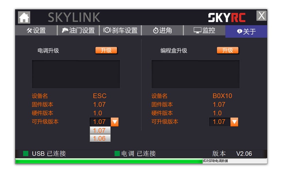Expand the BOX10 可升级版本 dropdown arrow
The image size is (282, 177).
[x=234, y=122]
